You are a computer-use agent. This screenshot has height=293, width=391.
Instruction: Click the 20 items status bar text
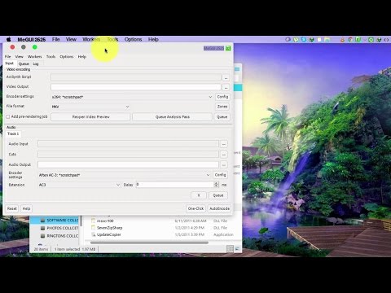tap(41, 249)
